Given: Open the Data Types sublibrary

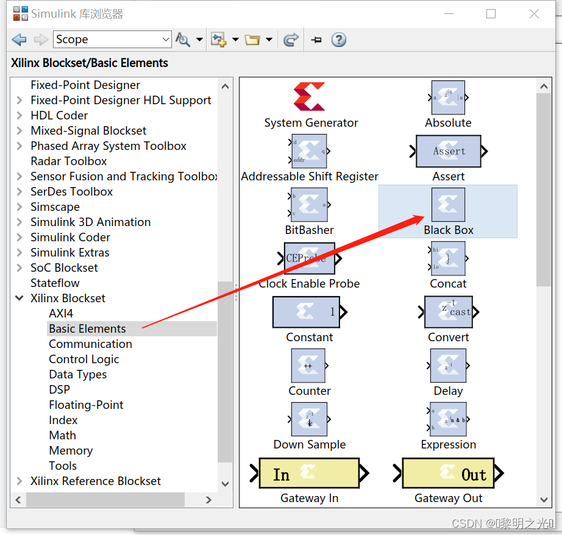Looking at the screenshot, I should pos(78,375).
